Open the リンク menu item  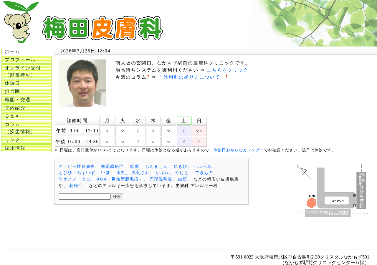click(x=27, y=140)
